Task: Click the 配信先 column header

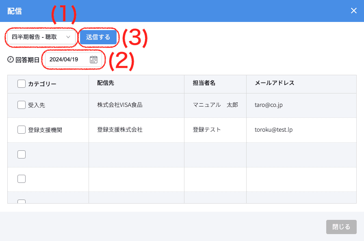Action: tap(106, 83)
